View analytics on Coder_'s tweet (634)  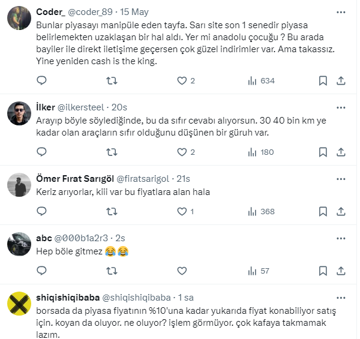(253, 80)
